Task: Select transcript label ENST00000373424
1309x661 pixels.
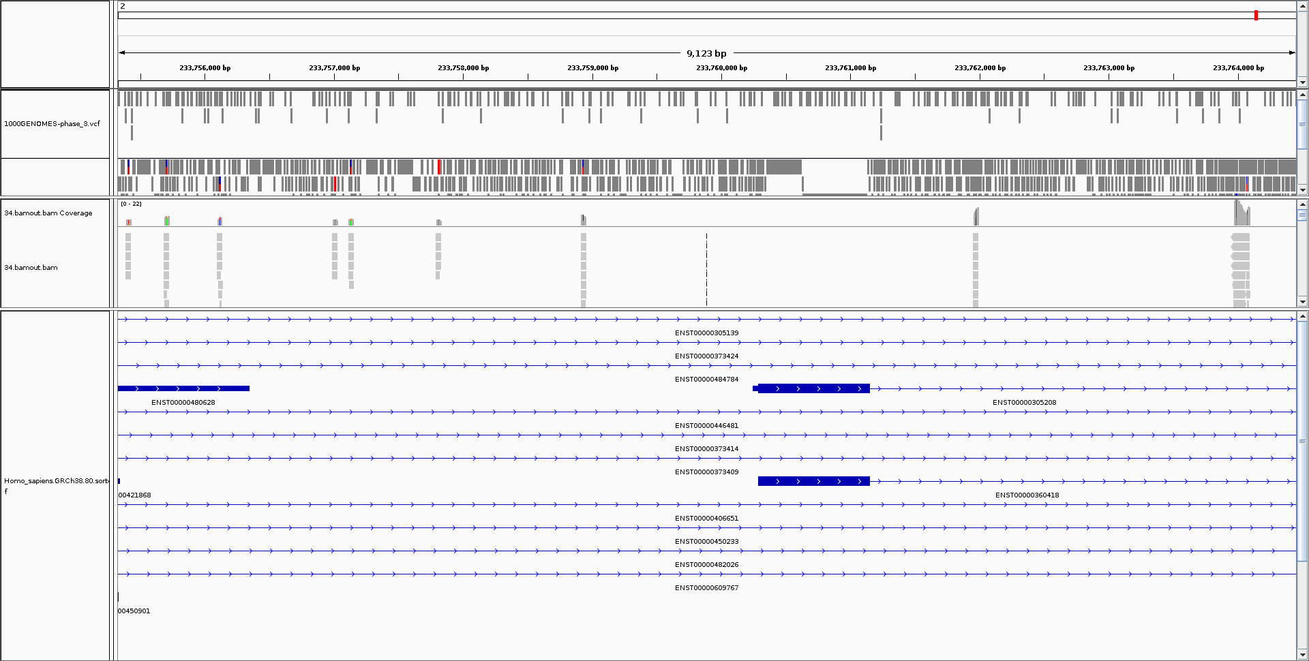Action: pos(706,356)
